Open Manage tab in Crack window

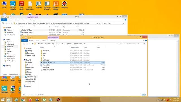tap(33, 20)
